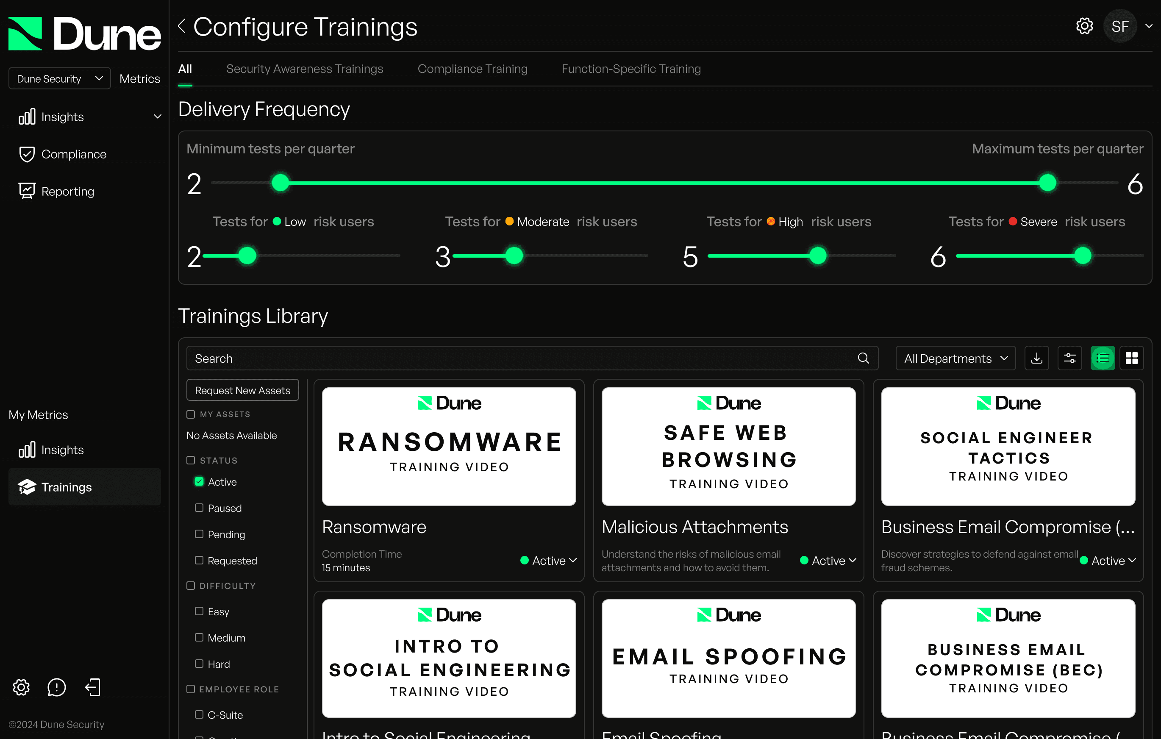
Task: Open Intro to Social Engineering video thumbnail
Action: point(449,658)
